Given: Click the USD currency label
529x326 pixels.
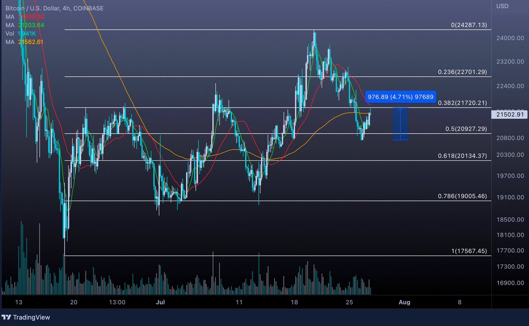Looking at the screenshot, I should [x=502, y=6].
